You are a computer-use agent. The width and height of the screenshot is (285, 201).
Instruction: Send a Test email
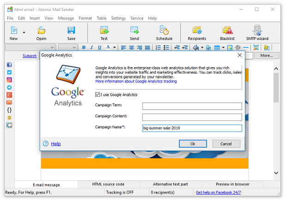click(x=104, y=32)
